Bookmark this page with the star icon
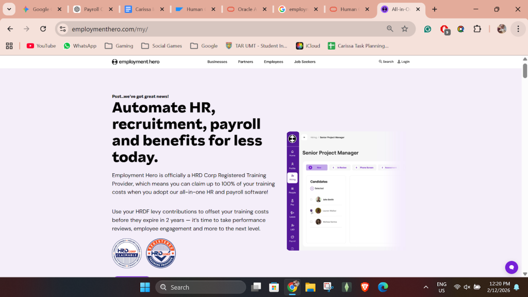Image resolution: width=528 pixels, height=297 pixels. [x=405, y=29]
